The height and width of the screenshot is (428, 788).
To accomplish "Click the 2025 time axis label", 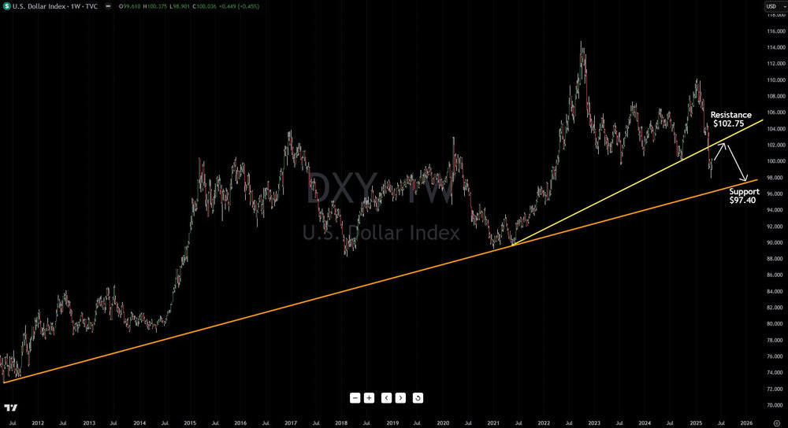I will click(x=696, y=423).
